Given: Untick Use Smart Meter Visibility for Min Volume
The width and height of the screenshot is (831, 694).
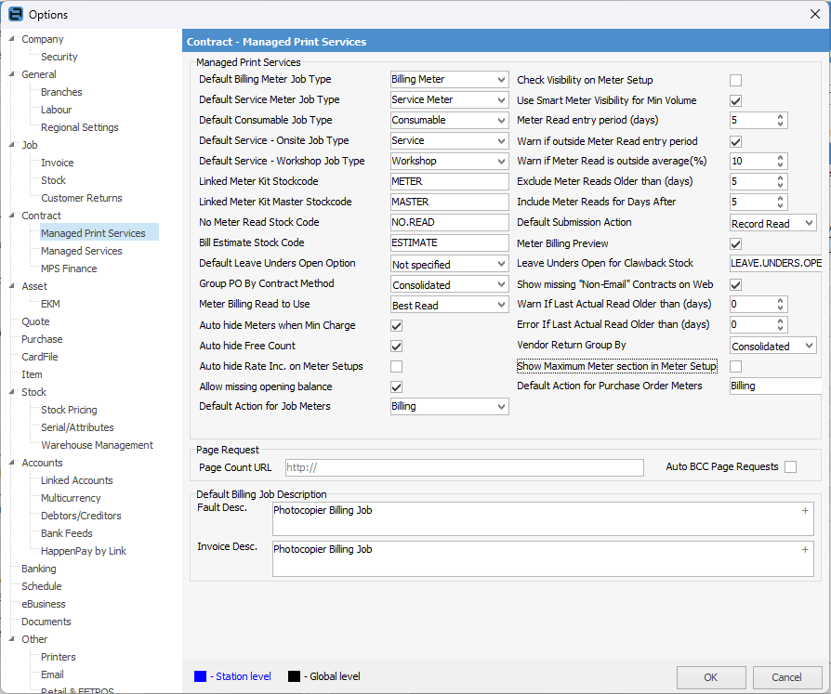Looking at the screenshot, I should coord(735,100).
